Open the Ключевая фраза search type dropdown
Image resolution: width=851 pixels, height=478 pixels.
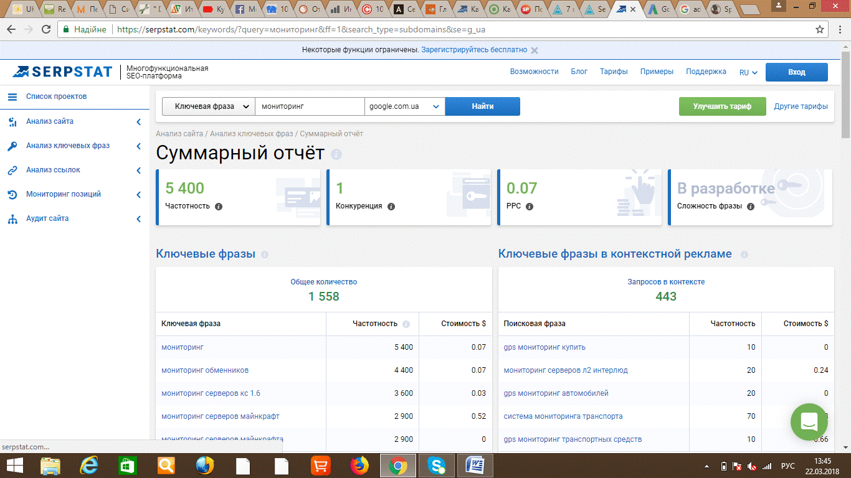[x=209, y=106]
